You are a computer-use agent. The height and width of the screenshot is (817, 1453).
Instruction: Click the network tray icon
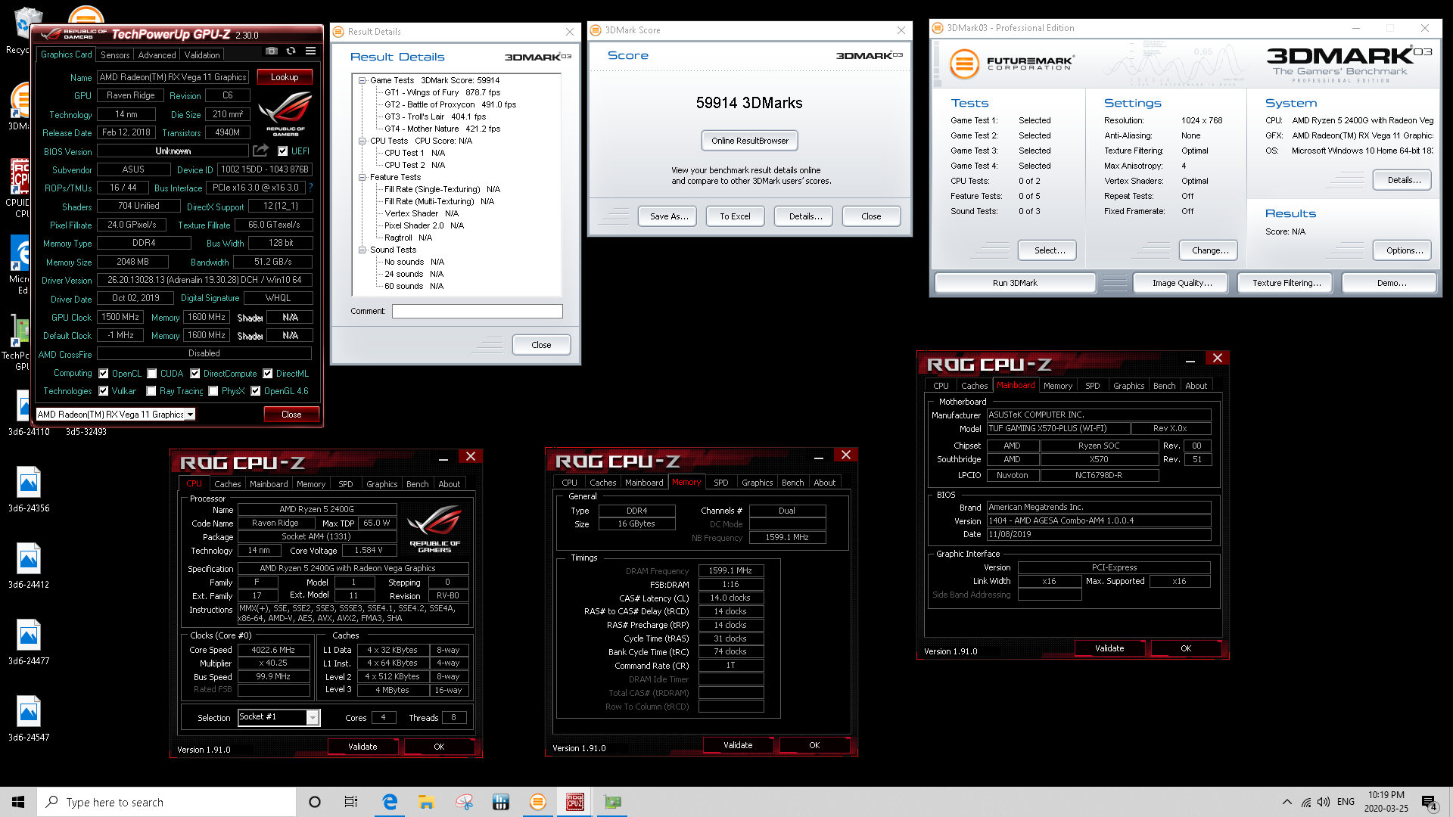(x=1306, y=802)
